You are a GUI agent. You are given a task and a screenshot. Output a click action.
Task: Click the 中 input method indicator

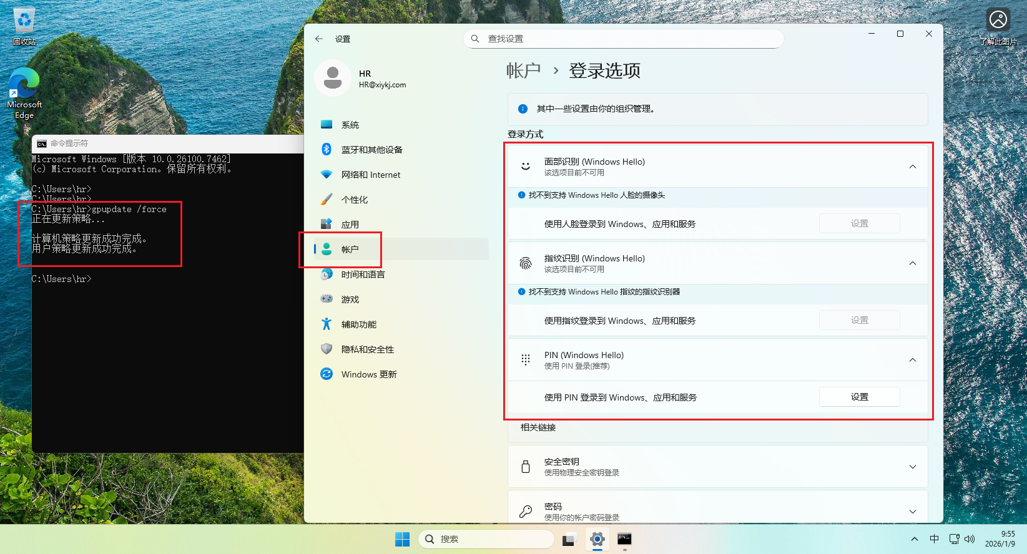pos(934,539)
